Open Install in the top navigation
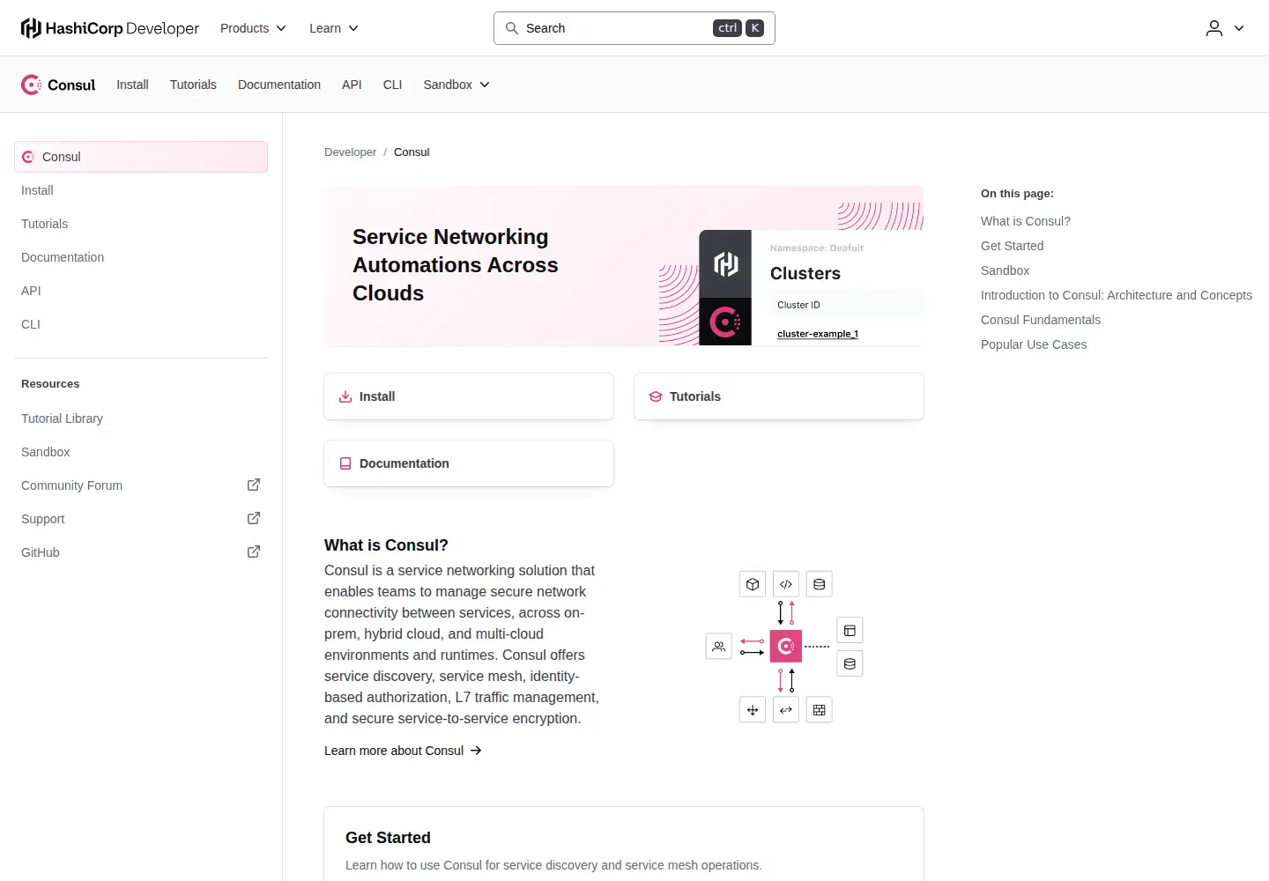The width and height of the screenshot is (1269, 881). click(132, 85)
